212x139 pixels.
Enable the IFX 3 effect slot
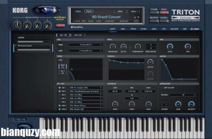pyautogui.click(x=60, y=95)
